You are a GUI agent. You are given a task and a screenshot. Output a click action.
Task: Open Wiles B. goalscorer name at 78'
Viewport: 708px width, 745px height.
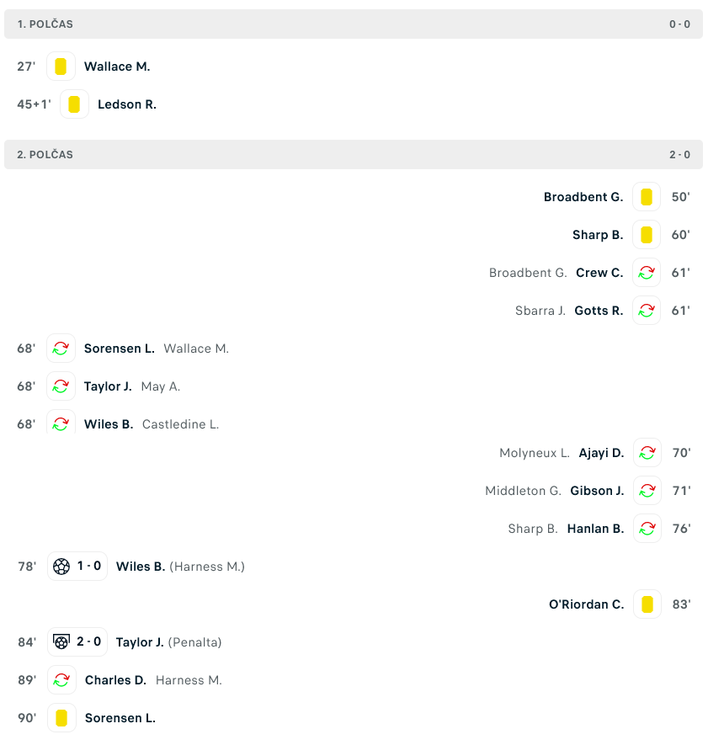[141, 567]
